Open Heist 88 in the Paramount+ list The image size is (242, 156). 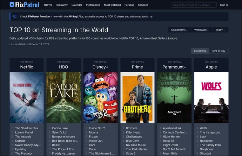tap(168, 141)
